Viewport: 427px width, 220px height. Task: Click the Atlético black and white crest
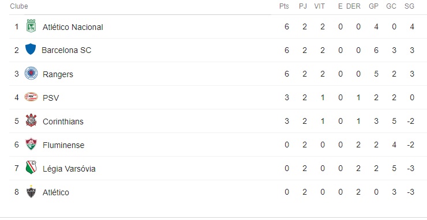(x=31, y=191)
